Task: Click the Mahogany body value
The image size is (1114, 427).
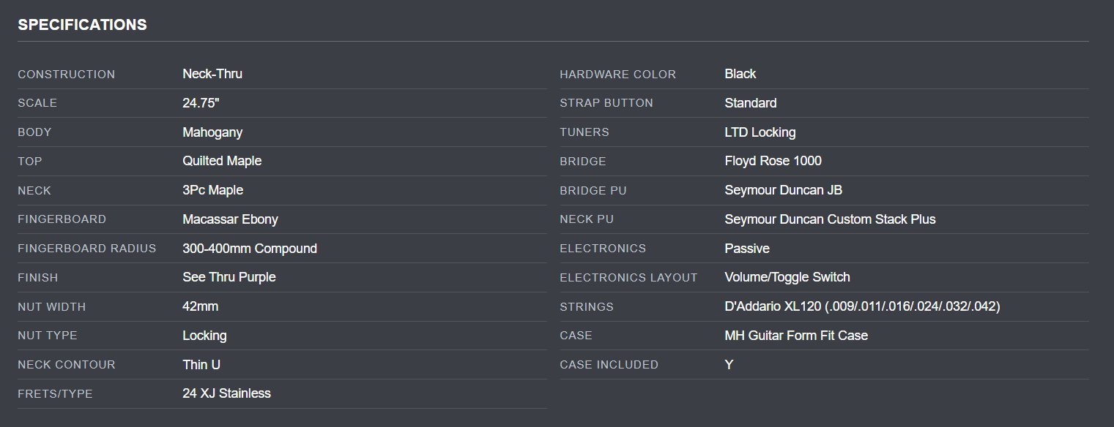Action: [212, 132]
